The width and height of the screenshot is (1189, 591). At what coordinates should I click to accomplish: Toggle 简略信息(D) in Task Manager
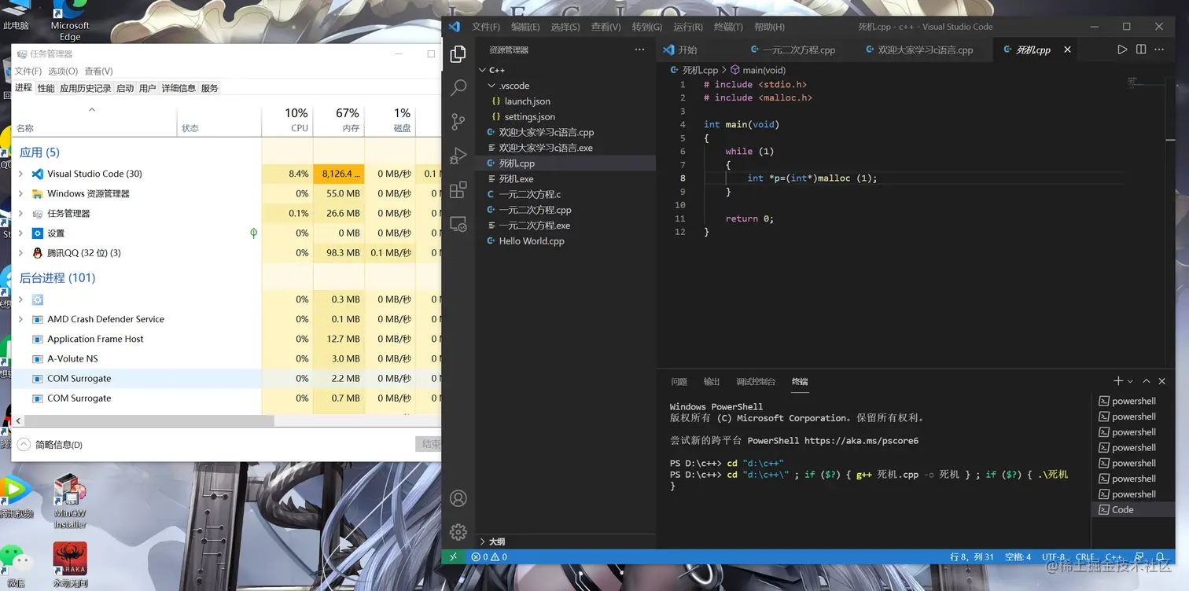tap(50, 445)
